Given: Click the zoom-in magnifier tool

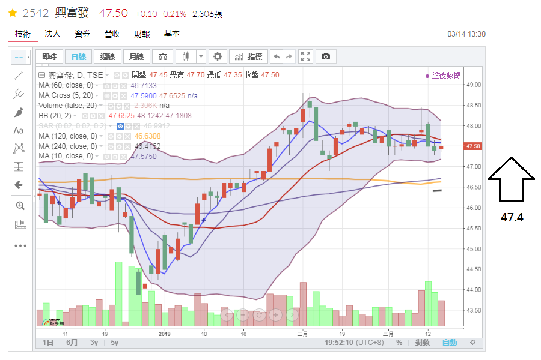Looking at the screenshot, I should (19, 206).
